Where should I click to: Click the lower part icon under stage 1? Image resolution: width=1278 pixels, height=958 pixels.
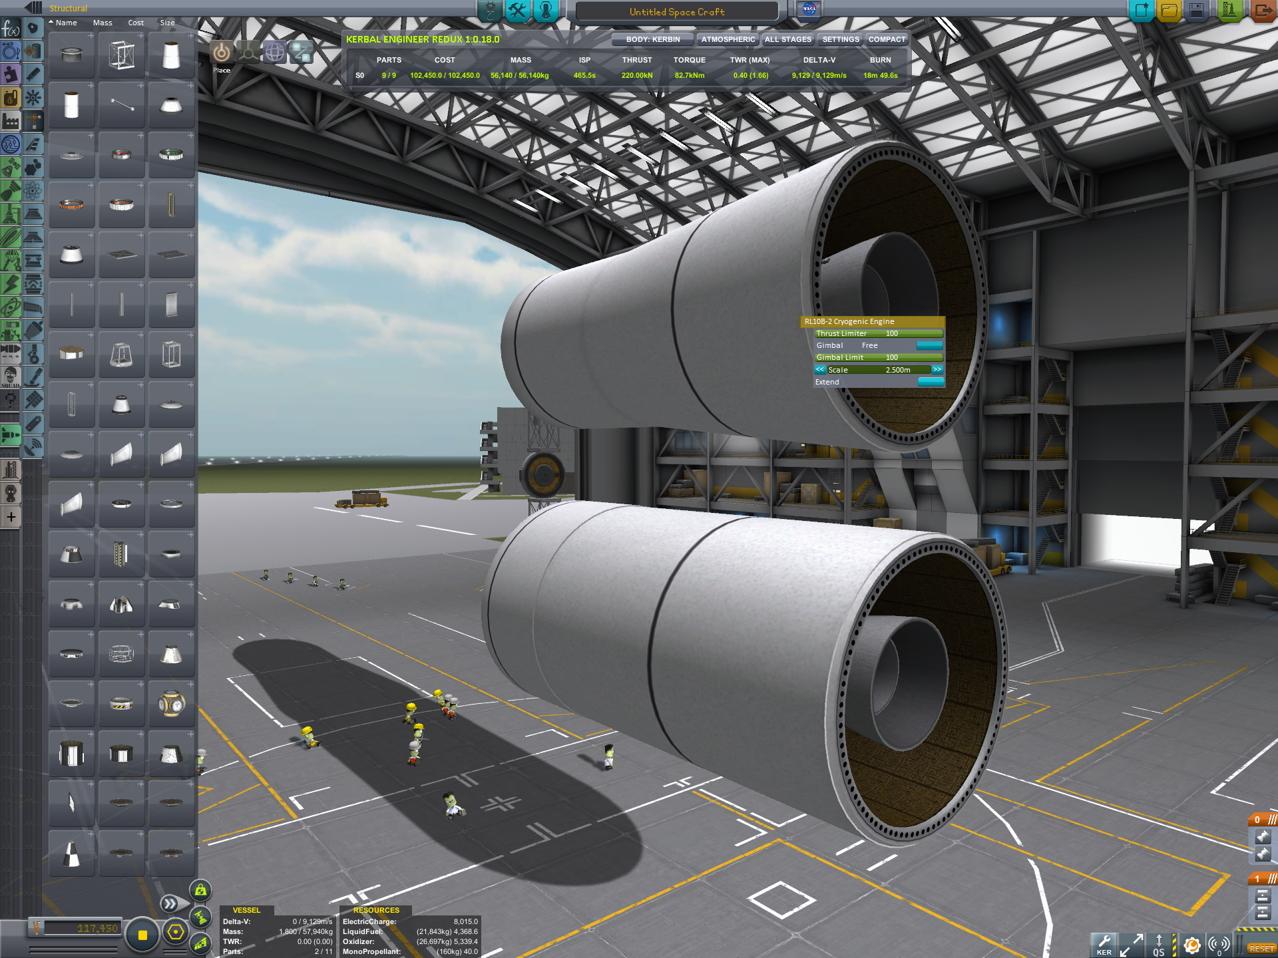click(x=1263, y=913)
